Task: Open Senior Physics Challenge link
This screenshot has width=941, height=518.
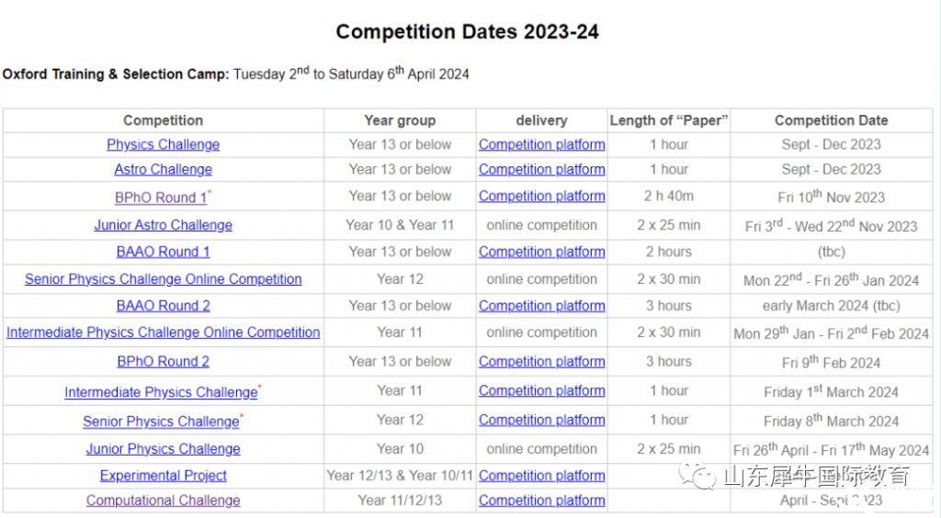Action: [161, 422]
